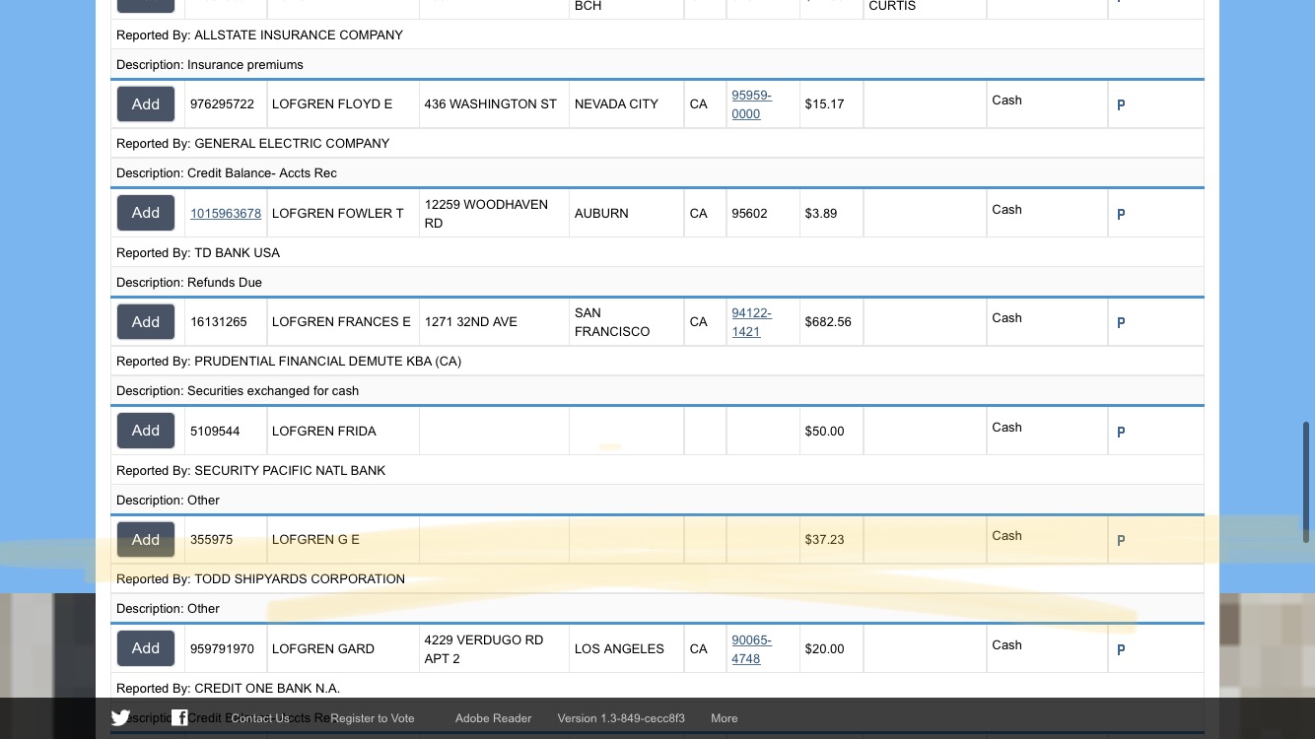Select the address 4229 VERDUGO RD APT 2

[x=484, y=649]
